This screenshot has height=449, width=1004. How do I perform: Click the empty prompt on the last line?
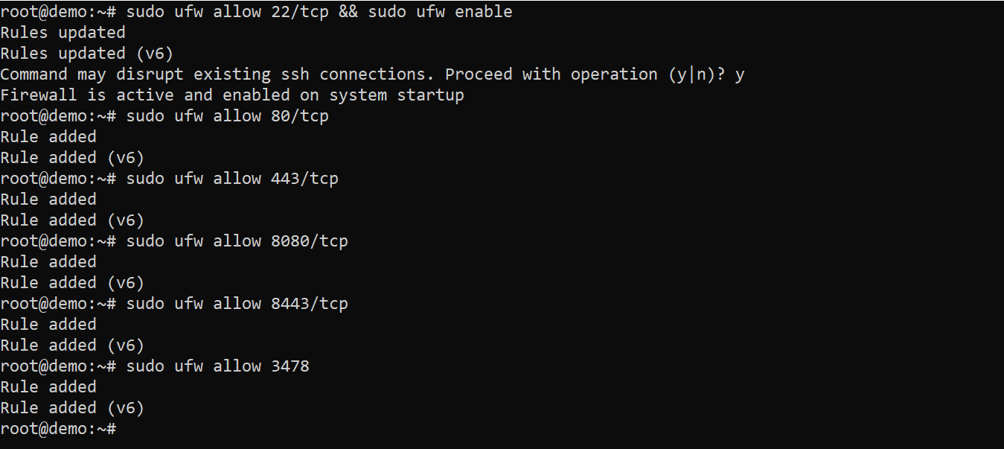(x=58, y=429)
